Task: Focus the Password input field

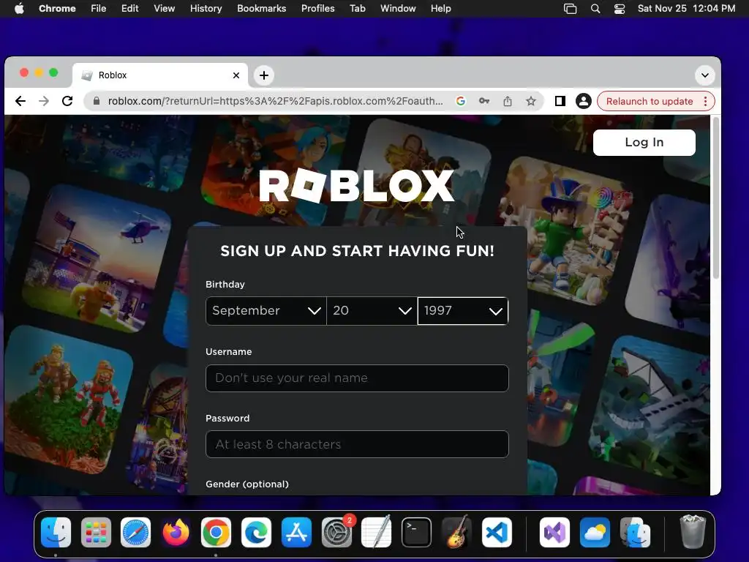Action: coord(357,444)
